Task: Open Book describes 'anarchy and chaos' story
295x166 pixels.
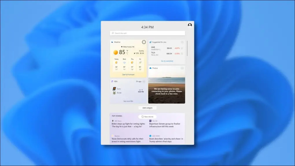Action: [x=166, y=140]
